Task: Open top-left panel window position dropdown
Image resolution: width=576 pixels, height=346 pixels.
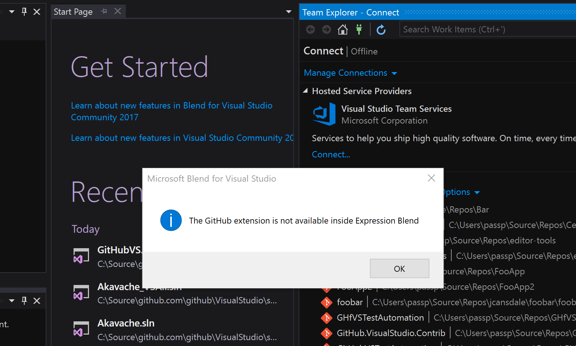Action: (12, 12)
